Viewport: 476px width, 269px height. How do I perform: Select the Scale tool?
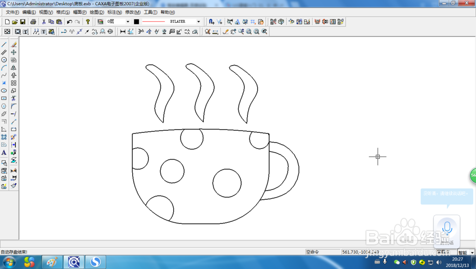[14, 90]
